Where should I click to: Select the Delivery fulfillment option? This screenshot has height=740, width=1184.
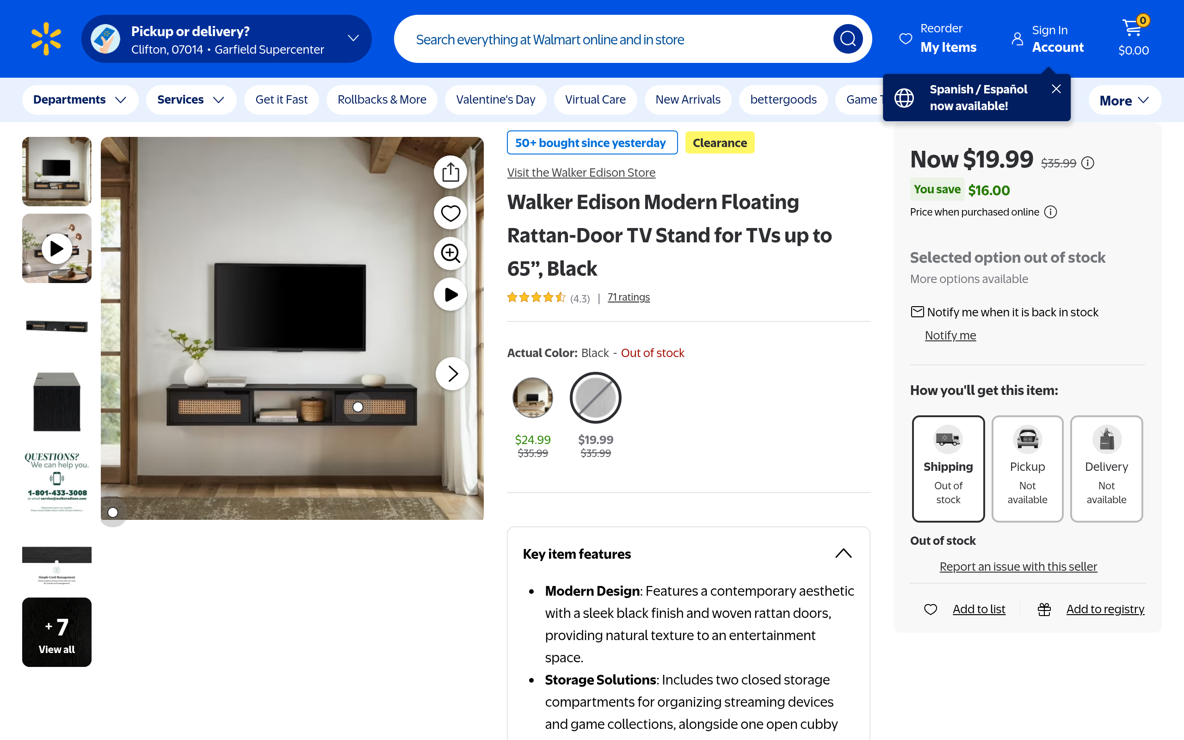coord(1106,469)
